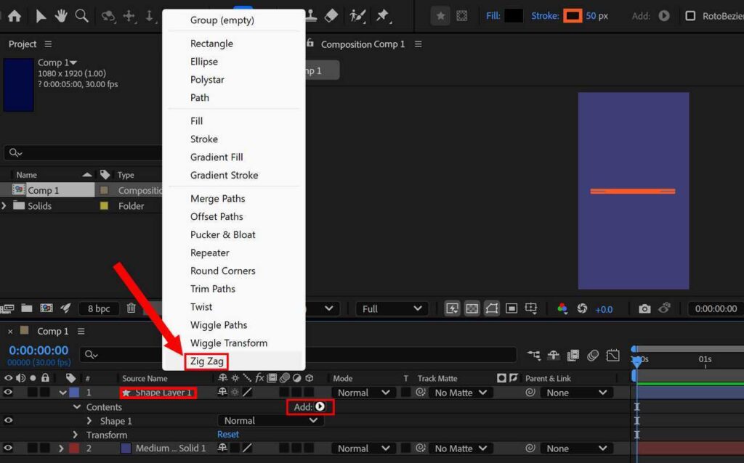Choose Ellipse from the Add menu
This screenshot has width=744, height=463.
coord(204,61)
